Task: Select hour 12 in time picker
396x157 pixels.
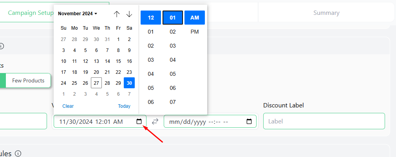Action: (151, 18)
